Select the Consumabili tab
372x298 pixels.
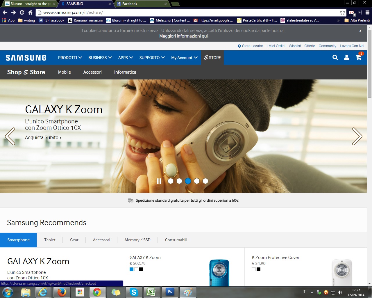(x=176, y=240)
